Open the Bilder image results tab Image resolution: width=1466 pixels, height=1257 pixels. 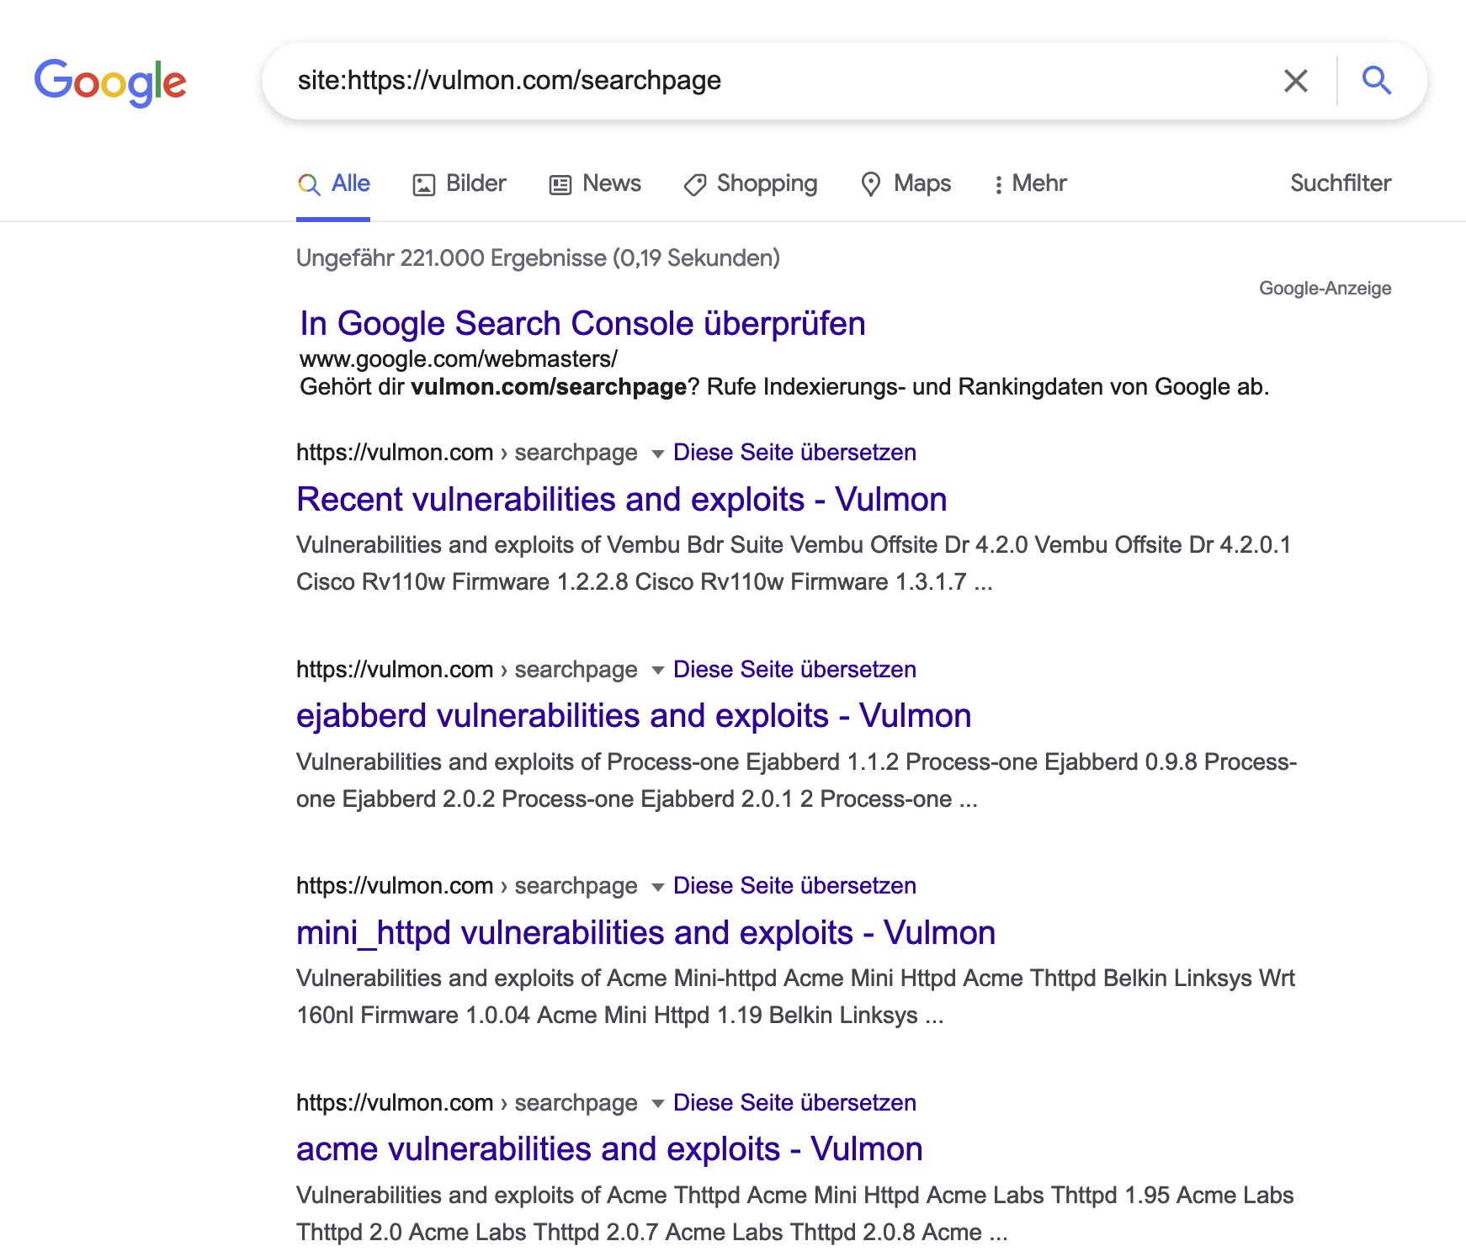459,183
